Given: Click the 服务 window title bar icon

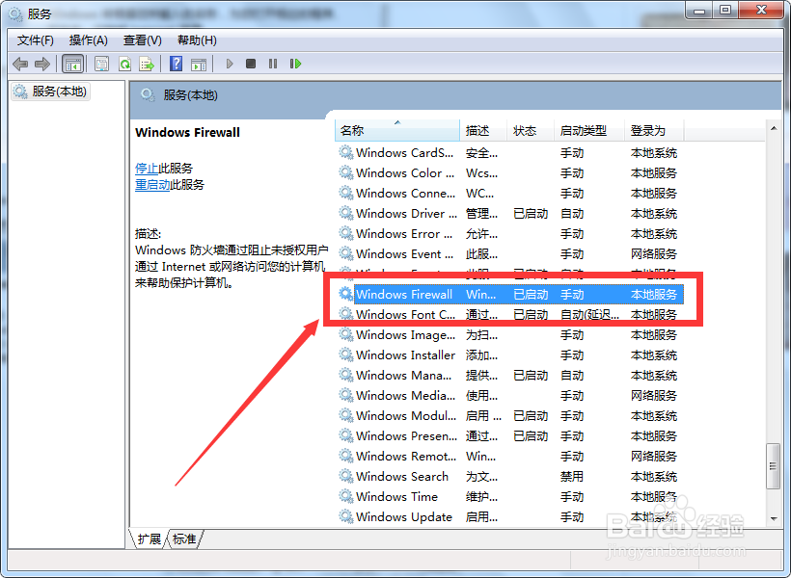Looking at the screenshot, I should (x=15, y=14).
